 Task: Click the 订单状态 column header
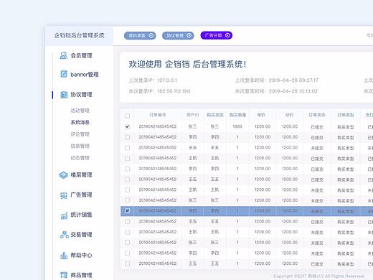point(317,115)
